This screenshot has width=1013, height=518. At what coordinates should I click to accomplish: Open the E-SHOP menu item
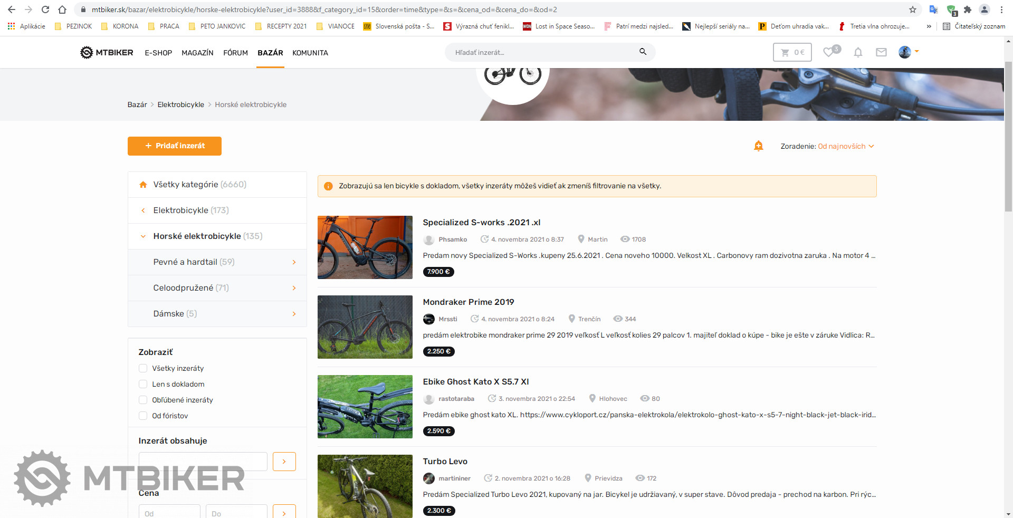tap(158, 53)
